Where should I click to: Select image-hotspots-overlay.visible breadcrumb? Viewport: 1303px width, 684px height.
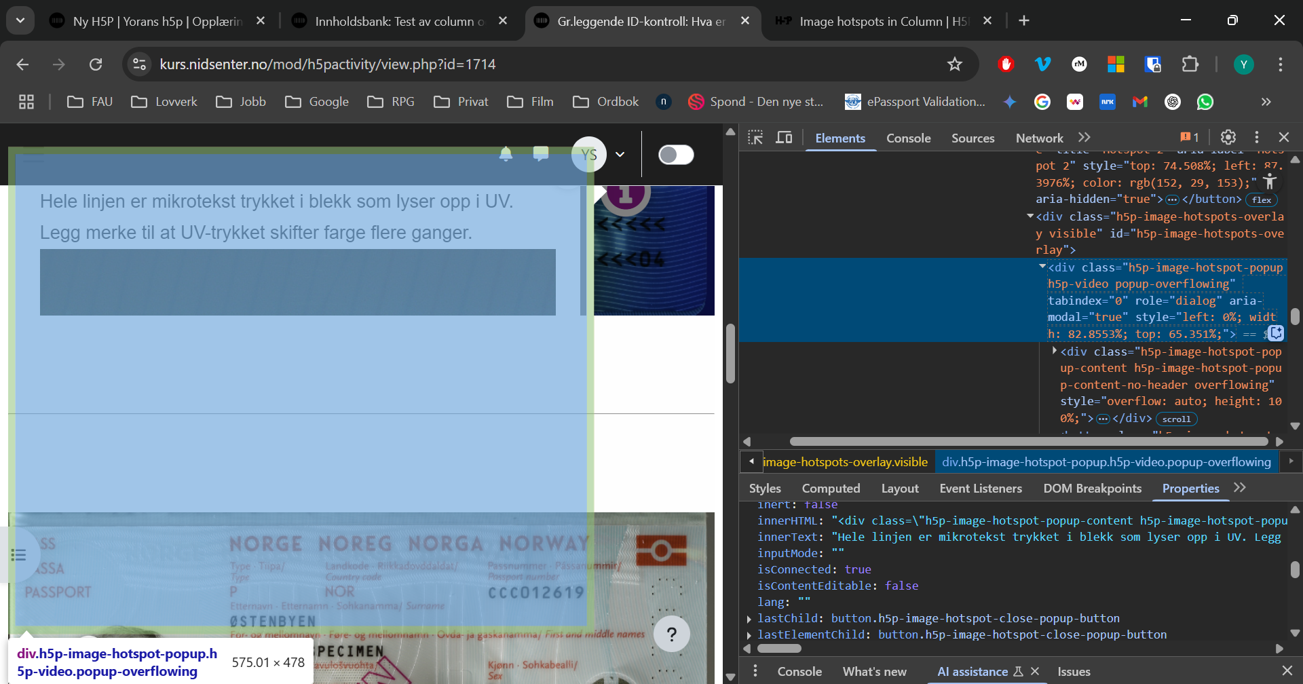click(845, 462)
